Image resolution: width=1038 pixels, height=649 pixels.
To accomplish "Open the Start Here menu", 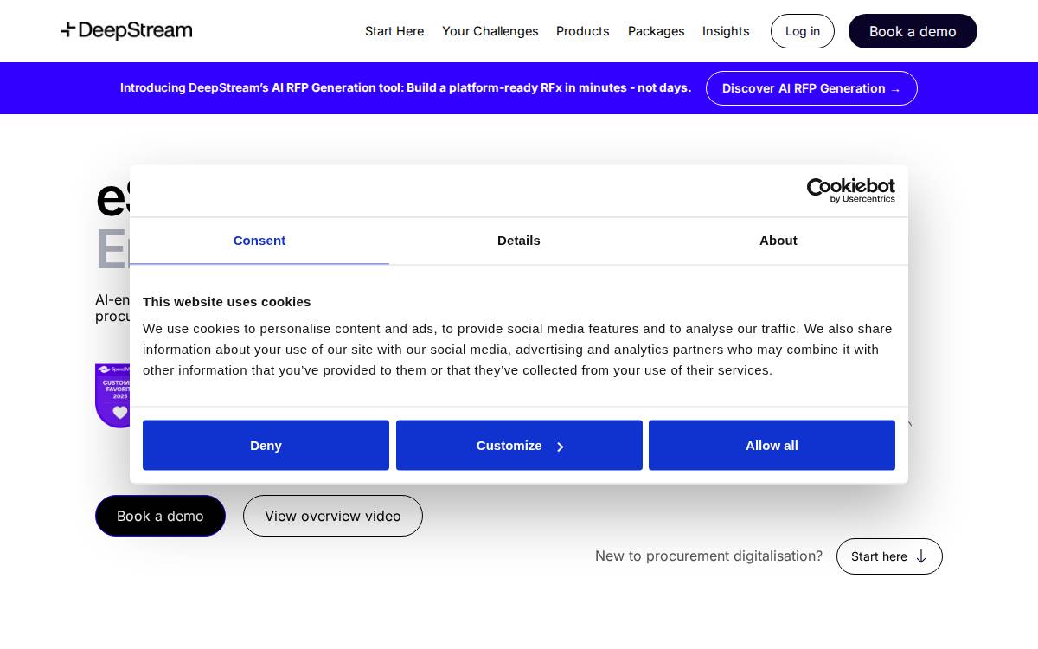I will (394, 31).
